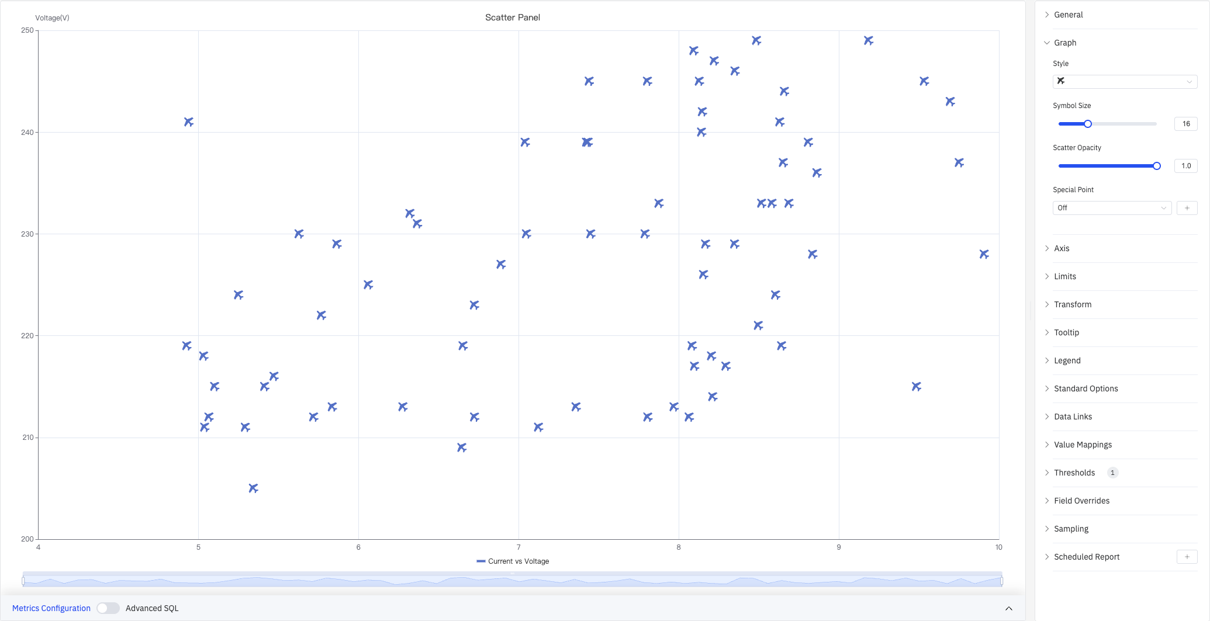Open the Special Point dropdown set to Off
Screen dimensions: 1210x621
tap(1112, 208)
